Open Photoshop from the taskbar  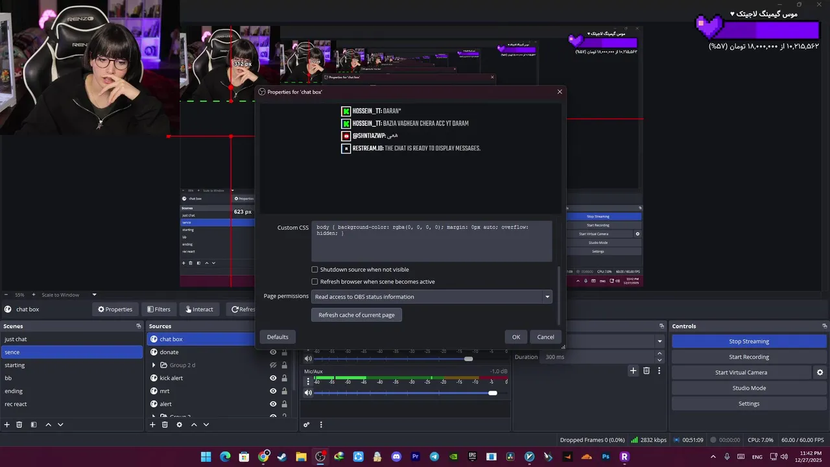(606, 457)
